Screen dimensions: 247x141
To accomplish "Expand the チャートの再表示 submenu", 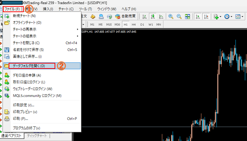I will pyautogui.click(x=42, y=29).
